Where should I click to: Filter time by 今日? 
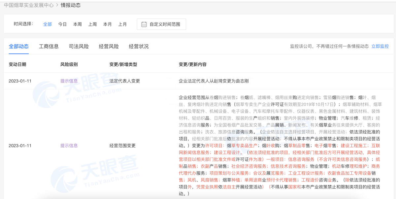(62, 24)
